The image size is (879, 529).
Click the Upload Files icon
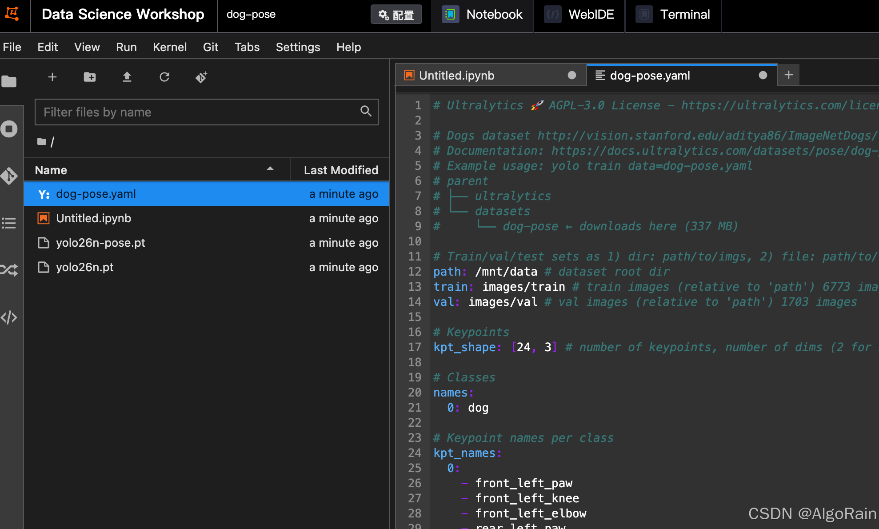pos(127,77)
